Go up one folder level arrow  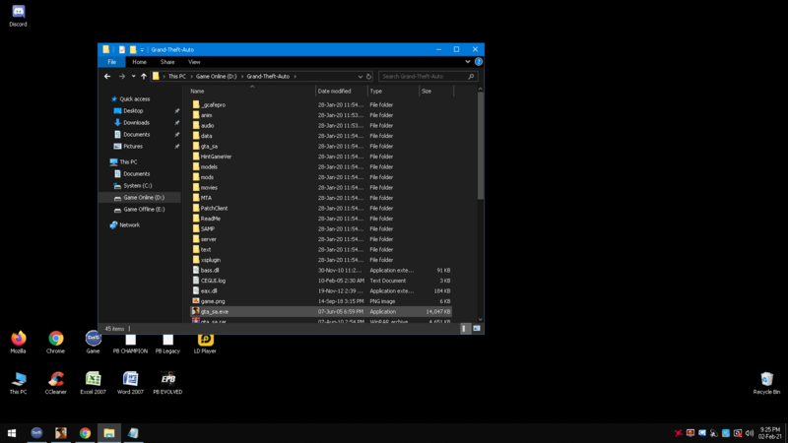pyautogui.click(x=144, y=77)
